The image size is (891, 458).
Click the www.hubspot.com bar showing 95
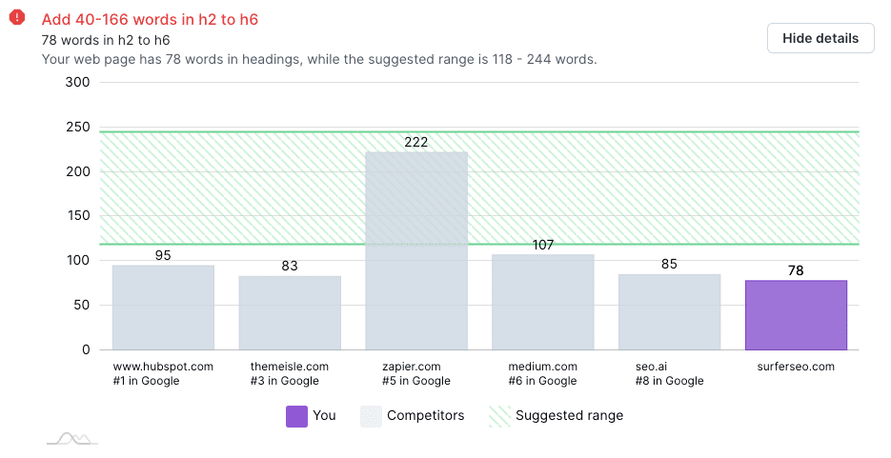(x=163, y=307)
